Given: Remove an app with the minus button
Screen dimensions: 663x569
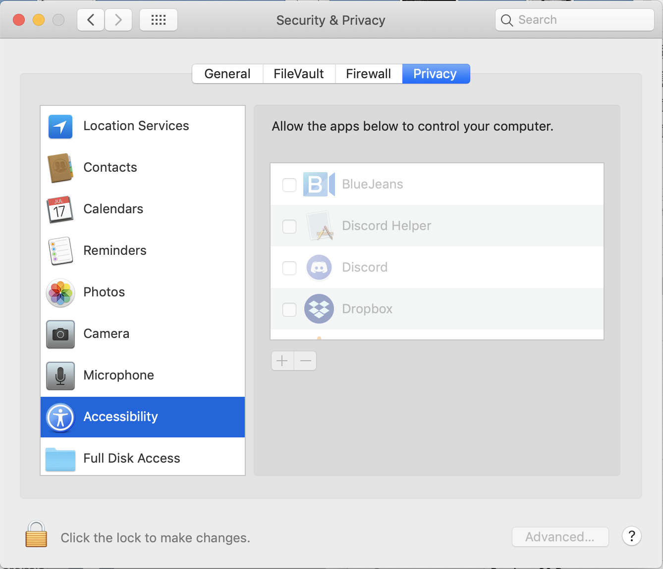Looking at the screenshot, I should (x=305, y=361).
